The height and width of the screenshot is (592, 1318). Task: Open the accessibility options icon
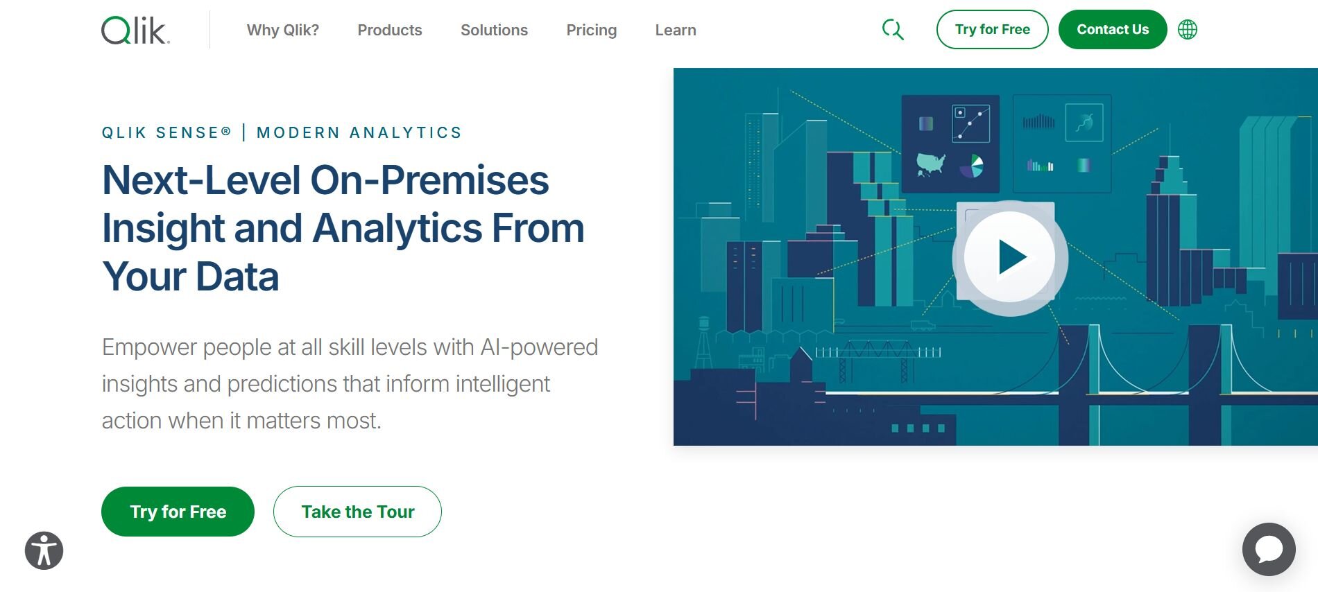pos(44,551)
